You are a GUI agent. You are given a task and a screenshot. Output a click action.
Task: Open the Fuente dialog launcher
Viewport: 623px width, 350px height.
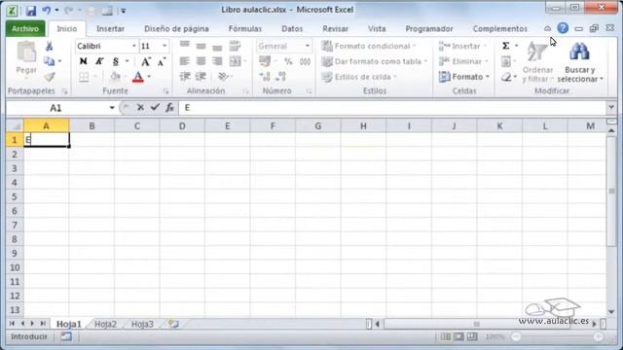[166, 91]
